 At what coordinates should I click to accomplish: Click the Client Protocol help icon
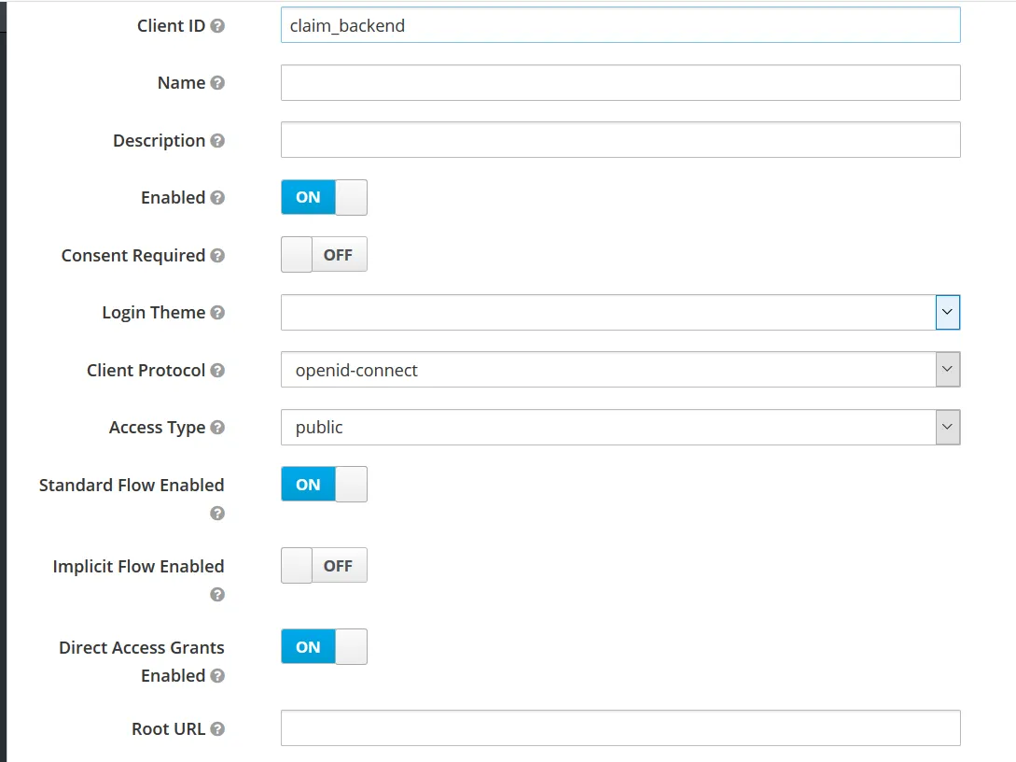[x=217, y=371]
